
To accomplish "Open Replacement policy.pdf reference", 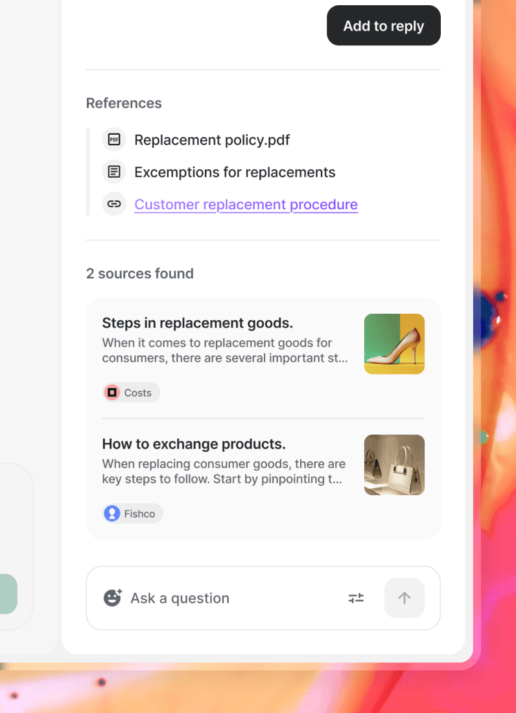I will pos(212,140).
